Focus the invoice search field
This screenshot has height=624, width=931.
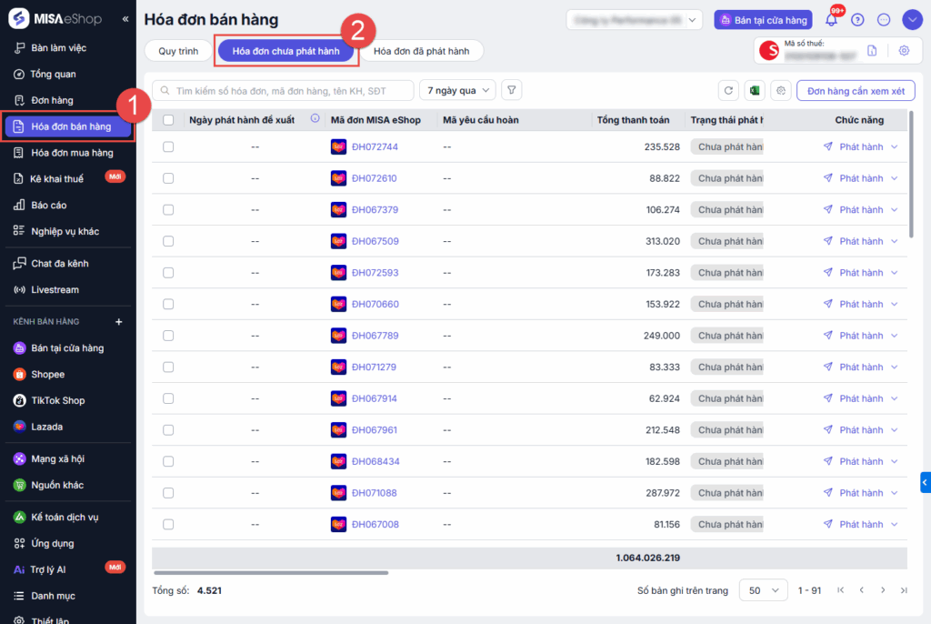[284, 90]
